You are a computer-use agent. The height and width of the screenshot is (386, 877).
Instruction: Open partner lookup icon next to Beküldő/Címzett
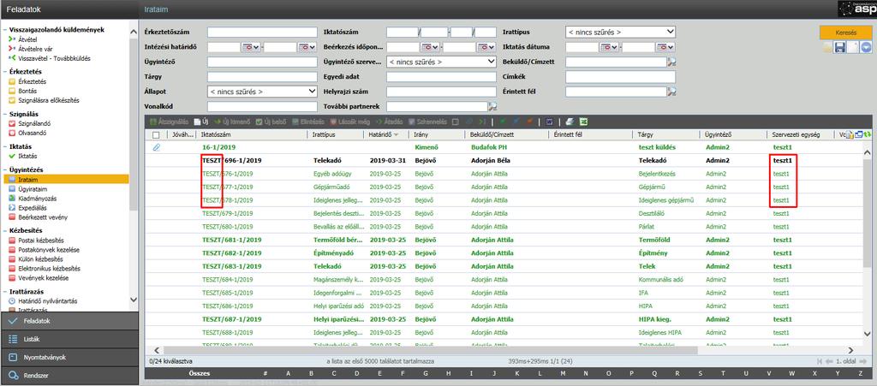pyautogui.click(x=671, y=62)
